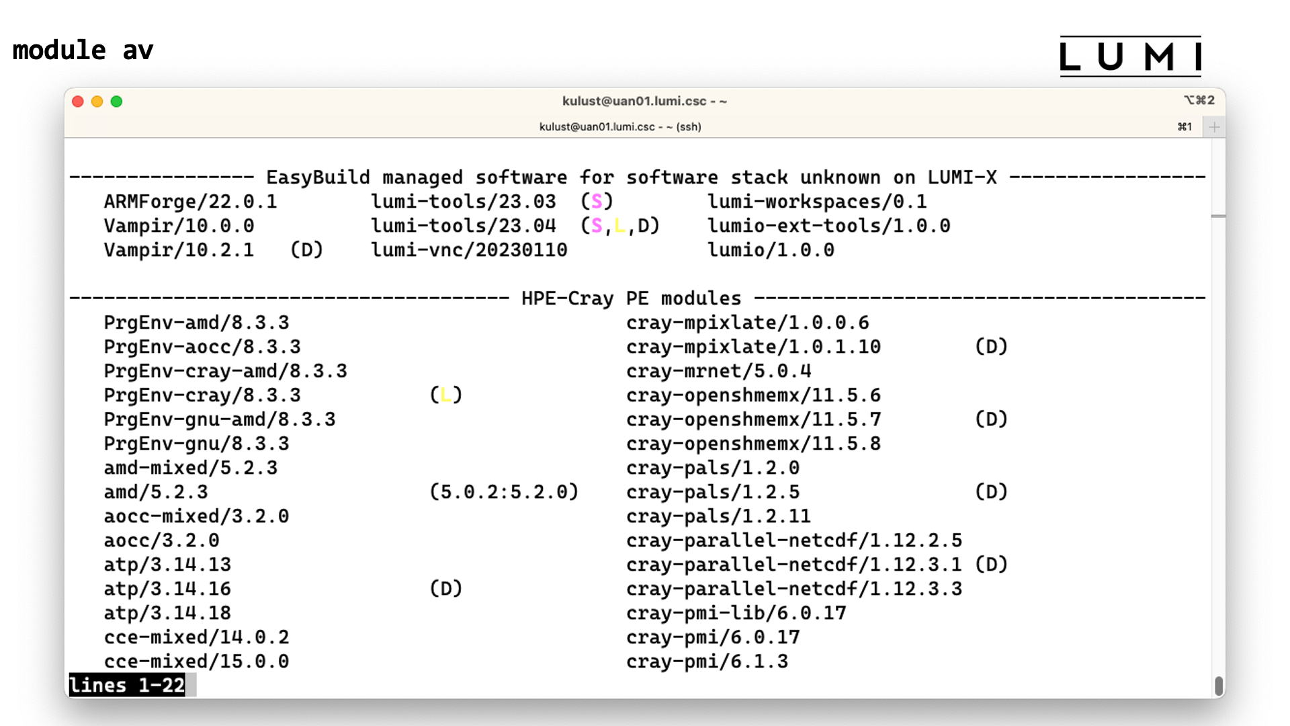Click the cray-pmi/6.0.17 entry

pos(713,637)
